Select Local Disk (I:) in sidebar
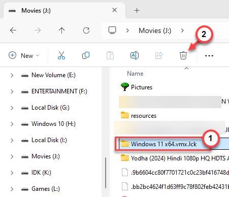 49,140
